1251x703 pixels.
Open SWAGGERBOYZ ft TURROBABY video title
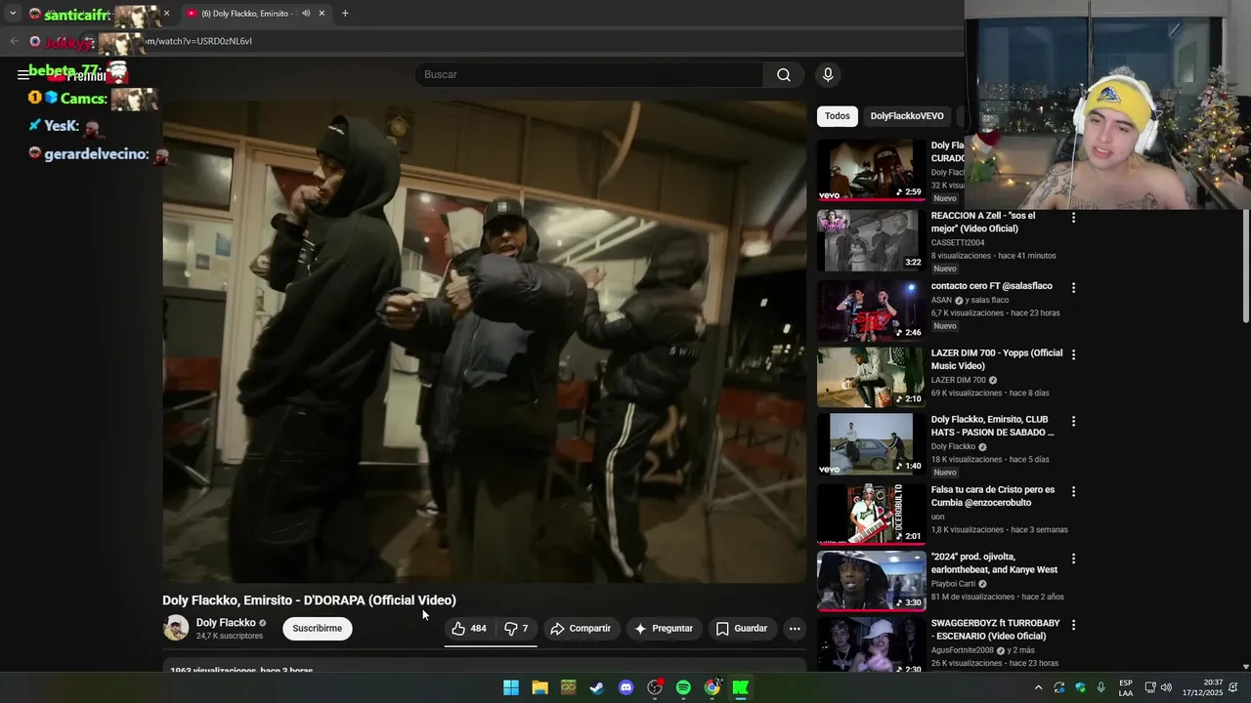point(995,630)
